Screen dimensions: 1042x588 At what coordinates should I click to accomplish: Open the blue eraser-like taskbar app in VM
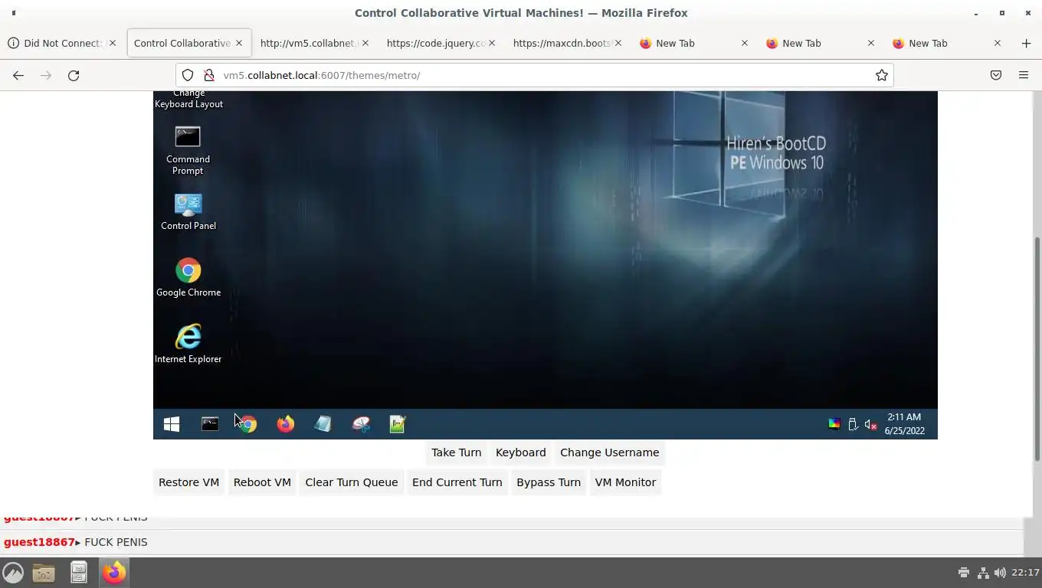pyautogui.click(x=323, y=424)
